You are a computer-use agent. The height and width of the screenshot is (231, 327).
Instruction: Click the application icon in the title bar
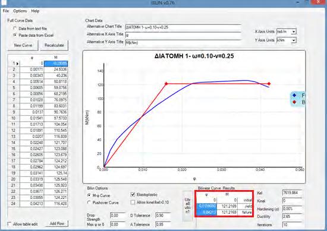pos(3,2)
